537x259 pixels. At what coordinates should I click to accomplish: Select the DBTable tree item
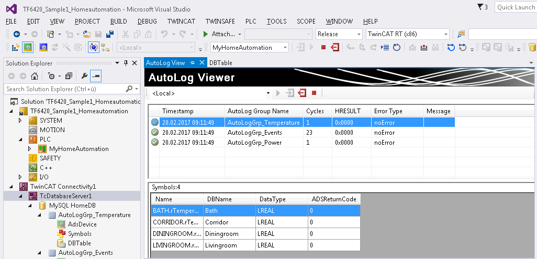(80, 243)
